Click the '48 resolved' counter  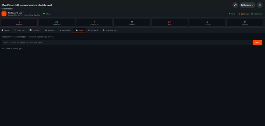pos(256,14)
